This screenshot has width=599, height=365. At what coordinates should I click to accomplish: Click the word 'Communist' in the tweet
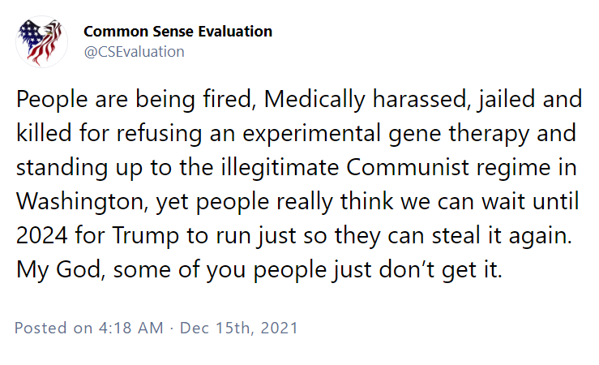[408, 167]
